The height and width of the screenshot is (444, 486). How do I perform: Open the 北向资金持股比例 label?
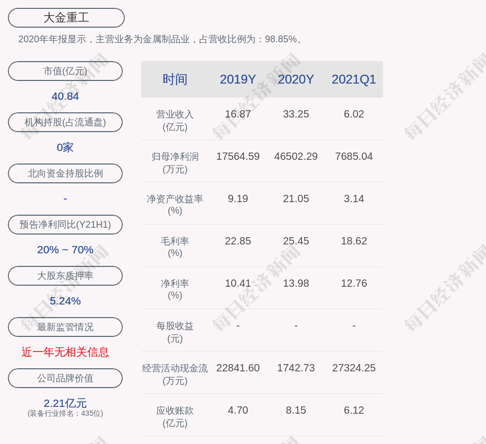click(x=65, y=173)
